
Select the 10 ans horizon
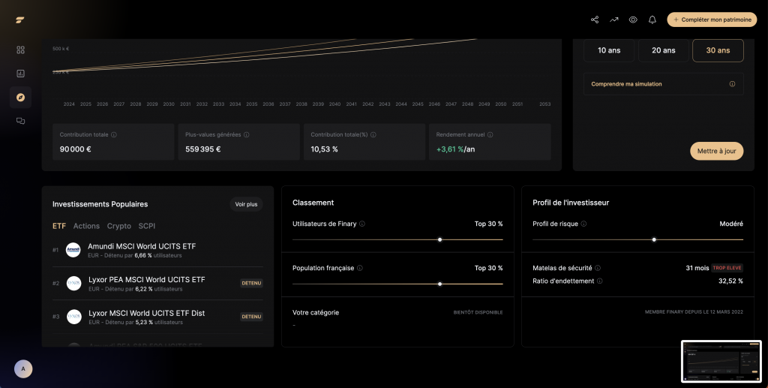click(609, 50)
